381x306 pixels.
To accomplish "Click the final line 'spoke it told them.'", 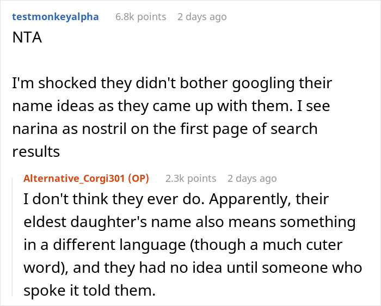I will point(89,290).
